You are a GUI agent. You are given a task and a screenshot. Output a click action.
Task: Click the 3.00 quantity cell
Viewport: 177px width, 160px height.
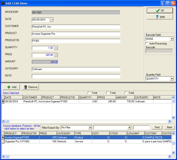[x=88, y=101]
